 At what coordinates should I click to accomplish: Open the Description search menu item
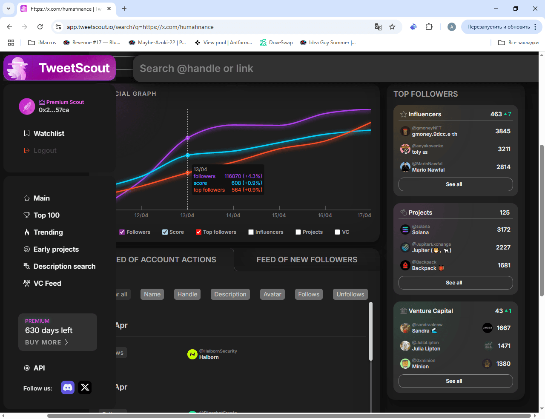[x=64, y=266]
